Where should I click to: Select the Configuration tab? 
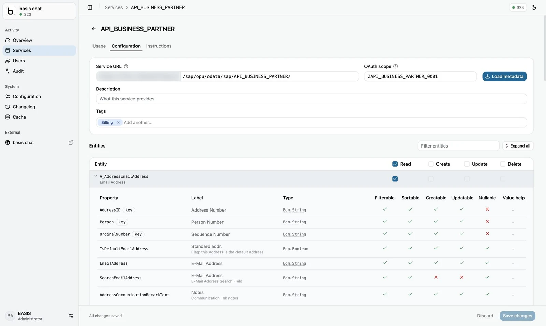(126, 46)
